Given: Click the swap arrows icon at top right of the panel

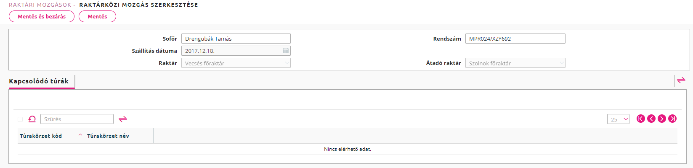Looking at the screenshot, I should (x=681, y=80).
